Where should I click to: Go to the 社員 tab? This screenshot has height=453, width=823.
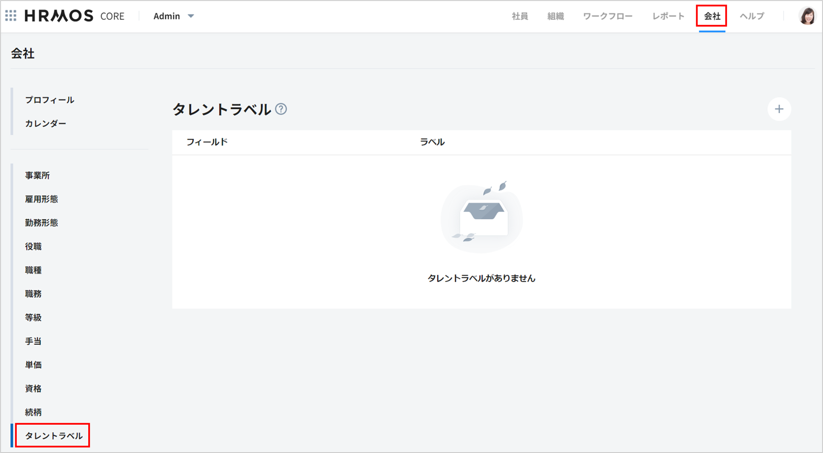(520, 16)
